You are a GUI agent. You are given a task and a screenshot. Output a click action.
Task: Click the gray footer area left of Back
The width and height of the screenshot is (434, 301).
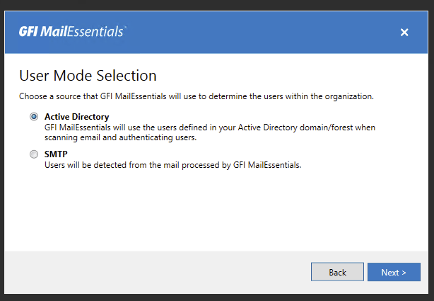pyautogui.click(x=156, y=272)
